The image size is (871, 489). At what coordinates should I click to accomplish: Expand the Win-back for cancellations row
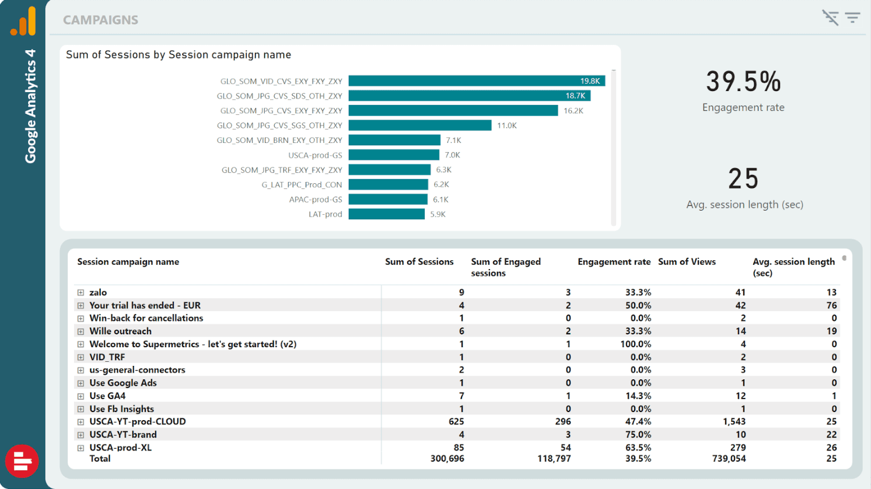(x=81, y=319)
